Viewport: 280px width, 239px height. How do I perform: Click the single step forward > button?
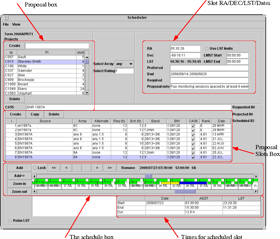(x=97, y=168)
